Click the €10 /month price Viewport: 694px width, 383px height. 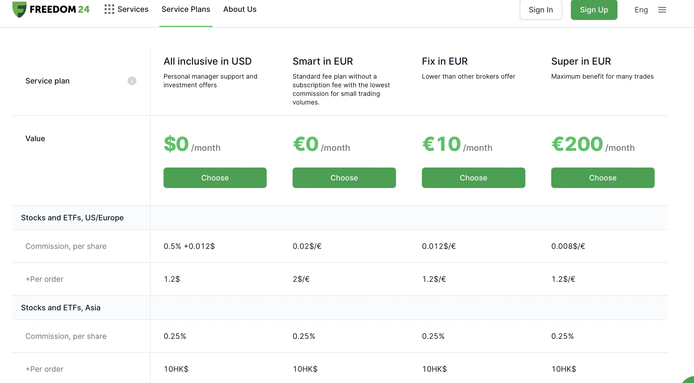click(x=457, y=144)
